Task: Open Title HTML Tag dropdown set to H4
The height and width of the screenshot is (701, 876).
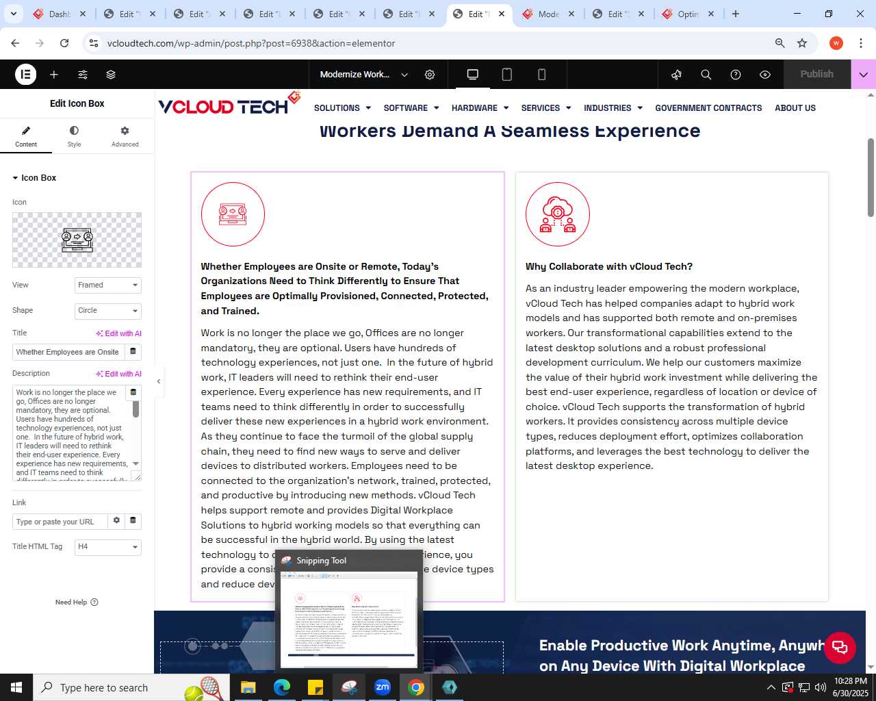Action: click(107, 547)
